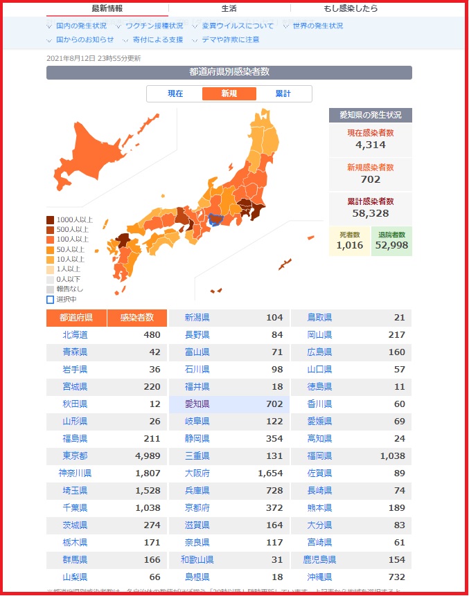Click the 選択中 blue outline legend icon
Image resolution: width=469 pixels, height=596 pixels.
click(50, 300)
